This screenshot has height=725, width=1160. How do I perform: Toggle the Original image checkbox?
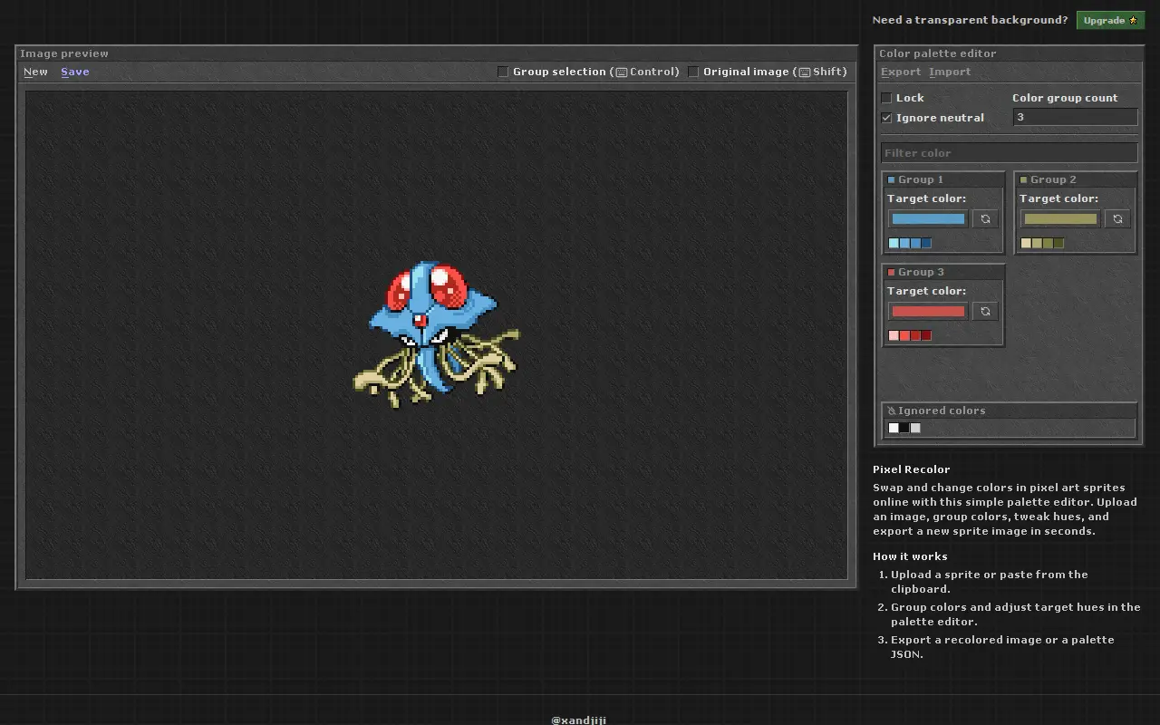693,72
